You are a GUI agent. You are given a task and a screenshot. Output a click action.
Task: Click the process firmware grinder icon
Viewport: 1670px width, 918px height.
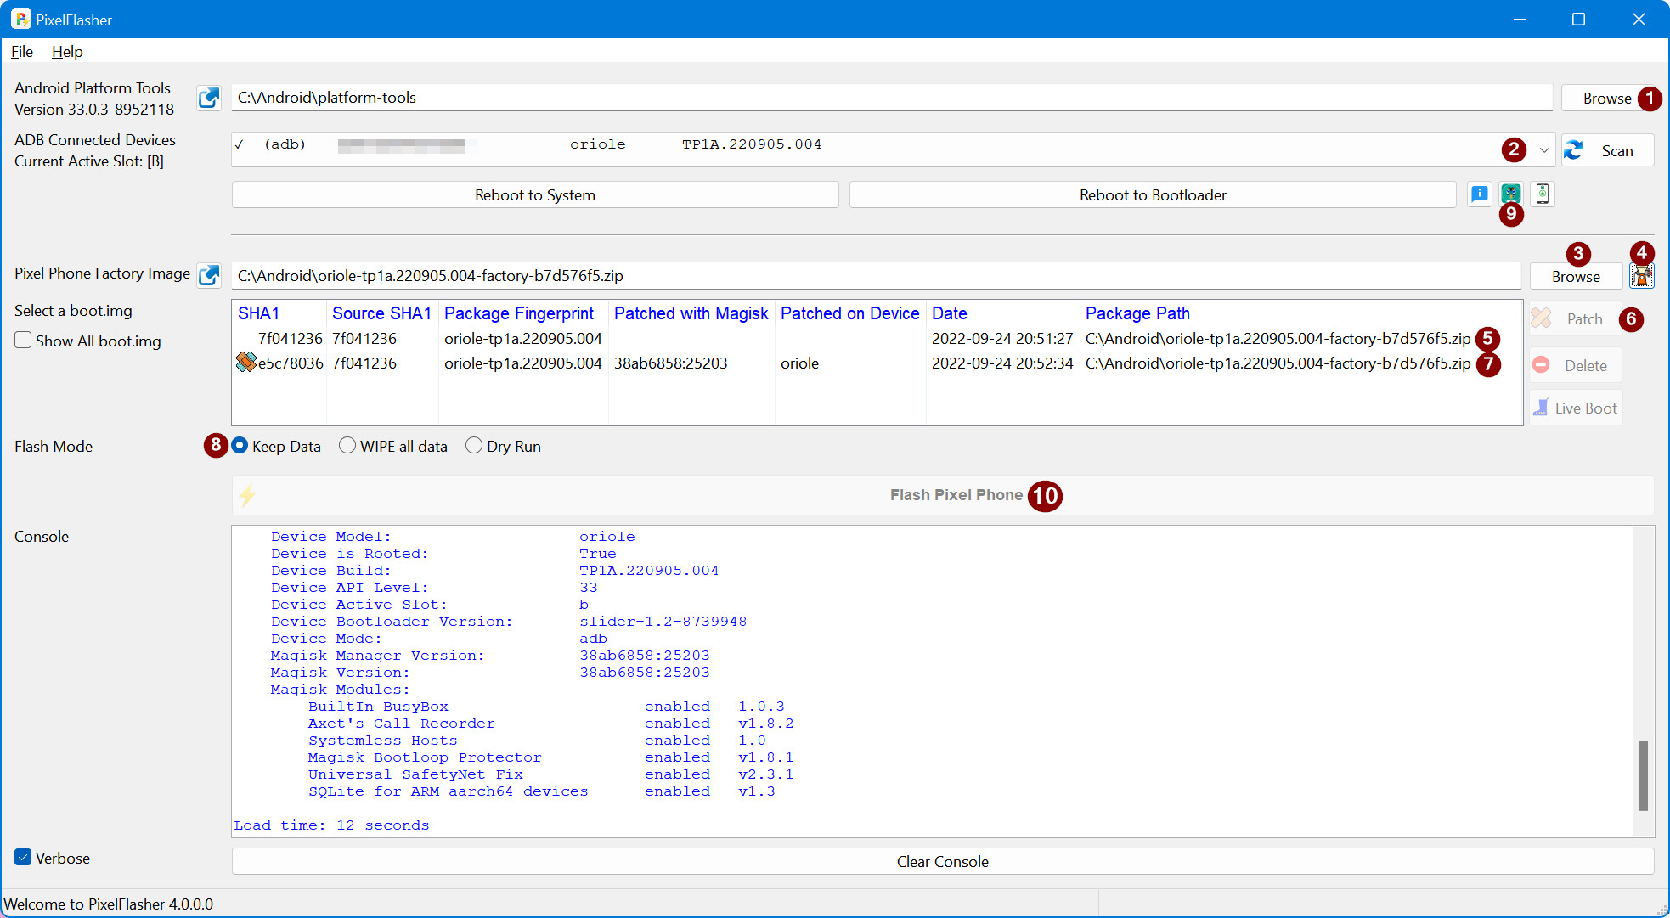(x=1642, y=276)
